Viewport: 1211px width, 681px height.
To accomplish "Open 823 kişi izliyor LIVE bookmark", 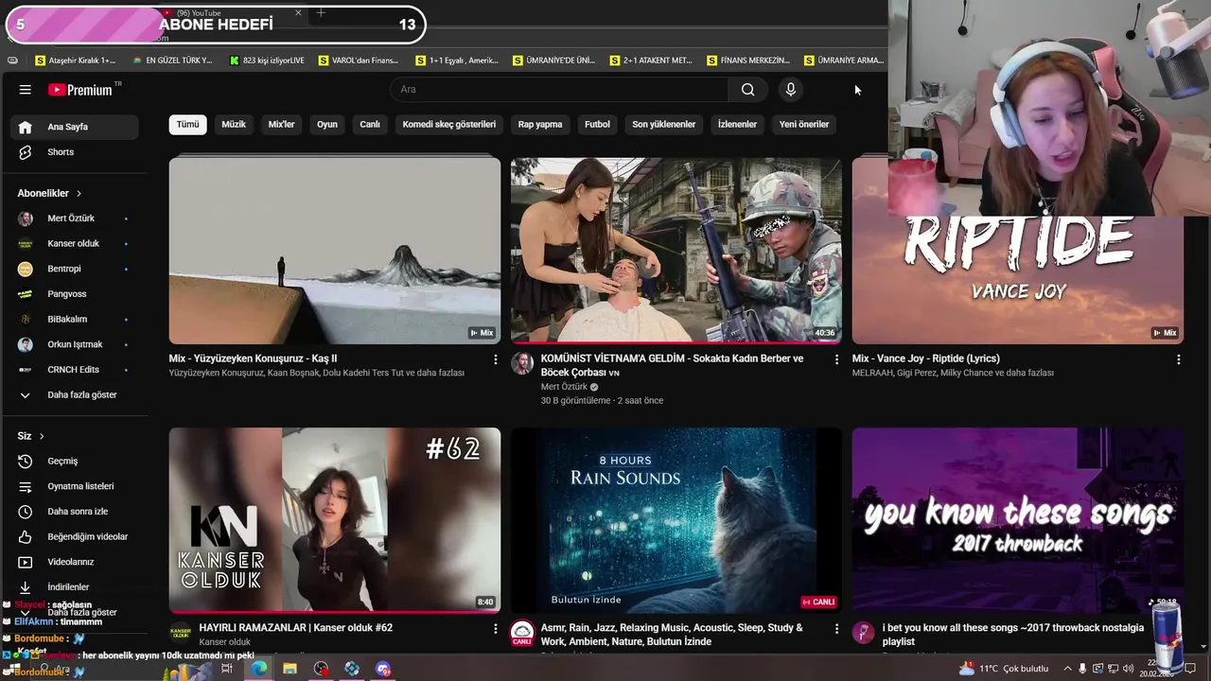I will pyautogui.click(x=268, y=61).
